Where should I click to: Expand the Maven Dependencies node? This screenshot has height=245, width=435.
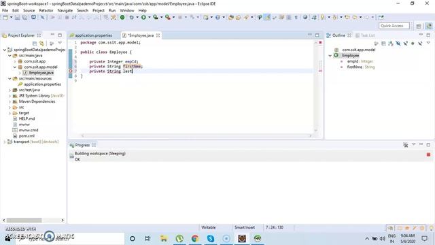10,101
